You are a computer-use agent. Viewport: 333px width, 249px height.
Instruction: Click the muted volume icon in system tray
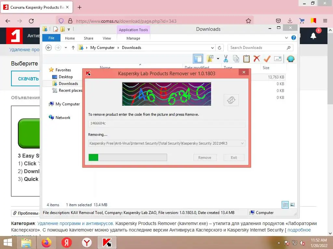point(302,243)
